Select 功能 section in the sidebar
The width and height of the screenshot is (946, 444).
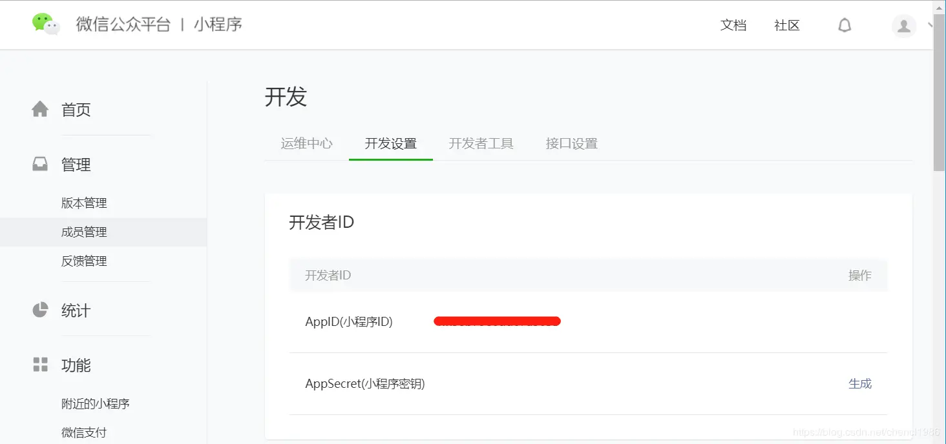tap(76, 365)
